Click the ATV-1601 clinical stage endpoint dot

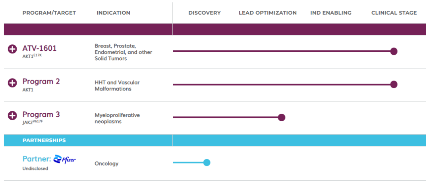(x=394, y=51)
